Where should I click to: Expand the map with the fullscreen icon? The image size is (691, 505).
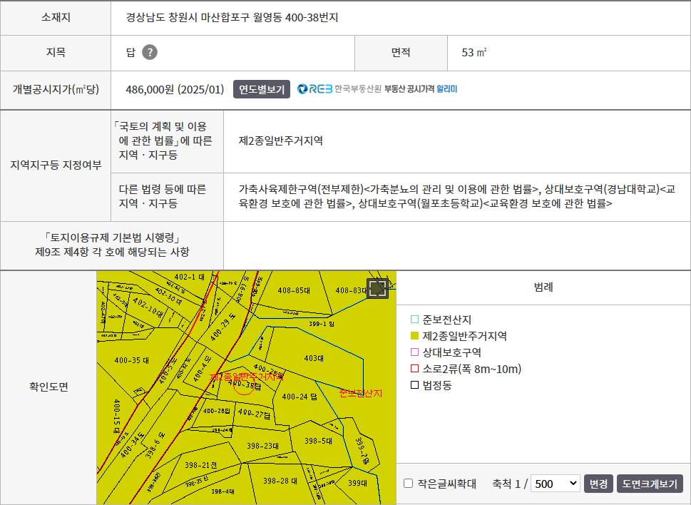tap(377, 289)
